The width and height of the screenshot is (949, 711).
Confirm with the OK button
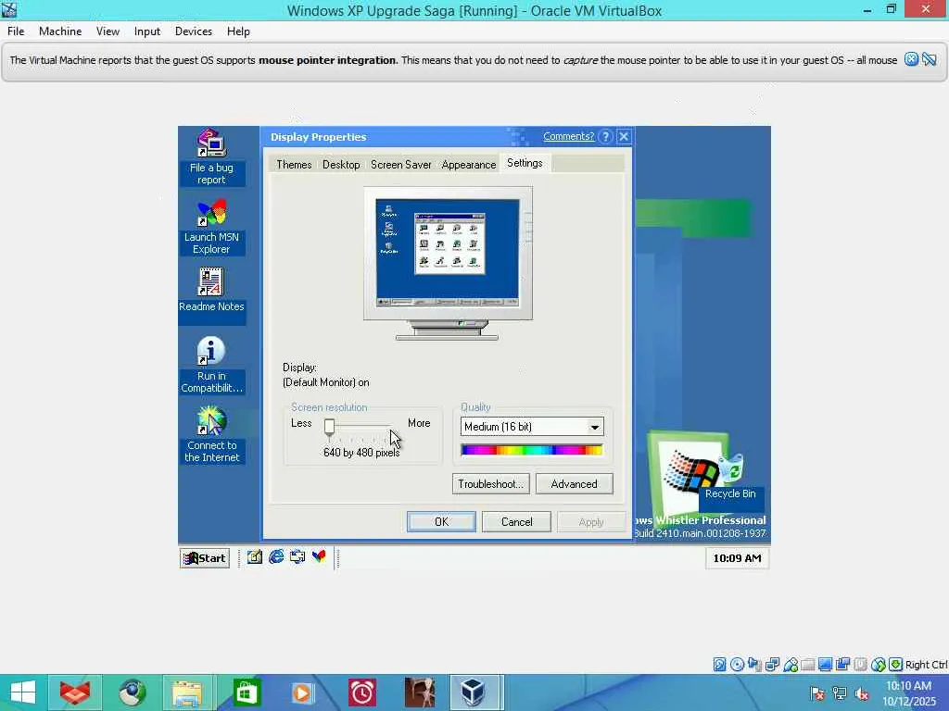pyautogui.click(x=441, y=522)
